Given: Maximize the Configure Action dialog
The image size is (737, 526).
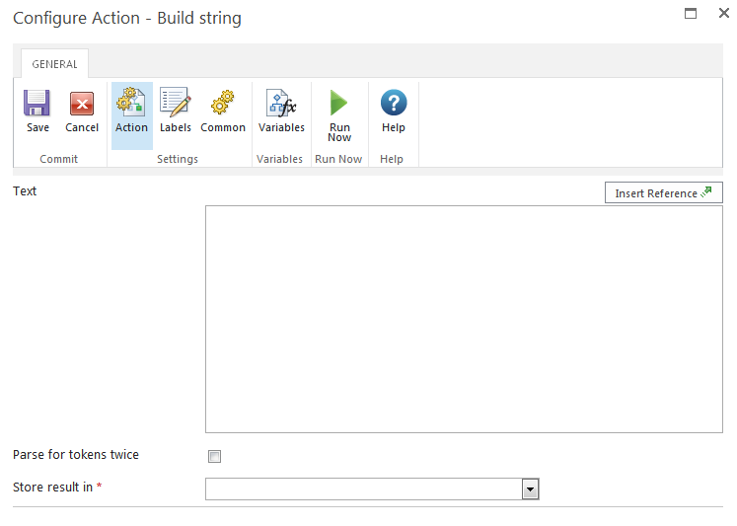Looking at the screenshot, I should click(x=691, y=14).
